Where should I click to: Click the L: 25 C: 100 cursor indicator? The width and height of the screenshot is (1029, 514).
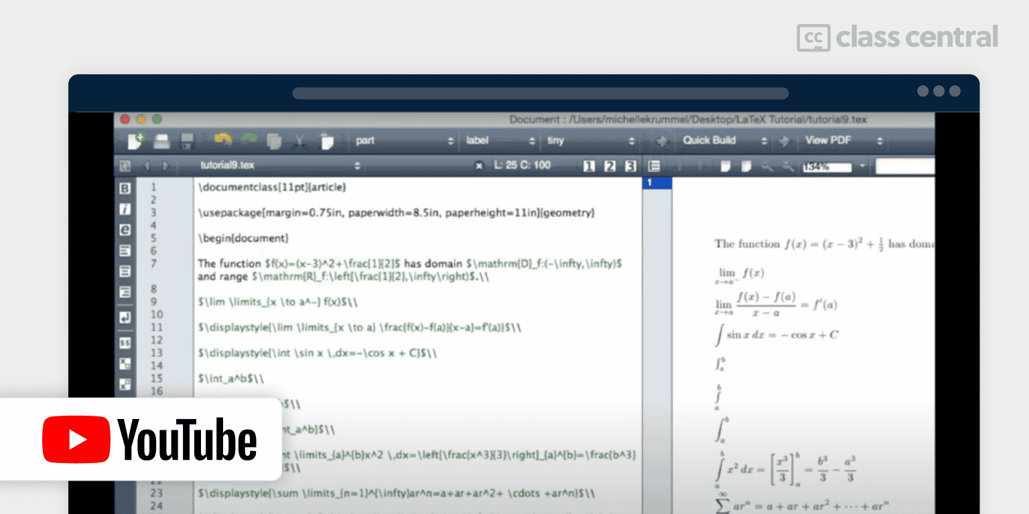(x=523, y=165)
